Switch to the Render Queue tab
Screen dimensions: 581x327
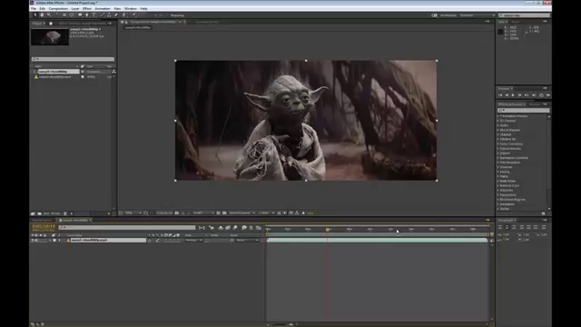point(42,220)
